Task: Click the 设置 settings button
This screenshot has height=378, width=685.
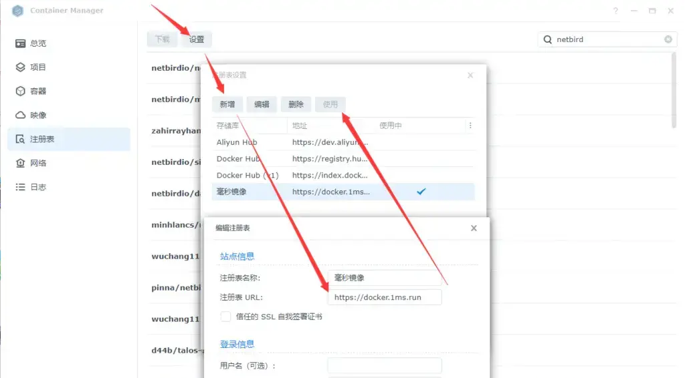Action: [x=196, y=39]
